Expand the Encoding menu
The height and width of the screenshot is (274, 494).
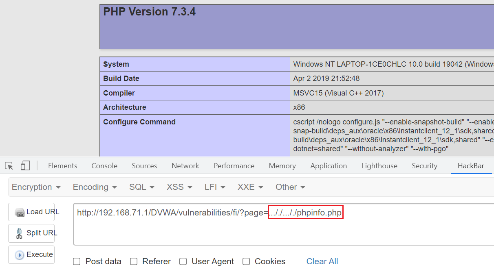(94, 187)
